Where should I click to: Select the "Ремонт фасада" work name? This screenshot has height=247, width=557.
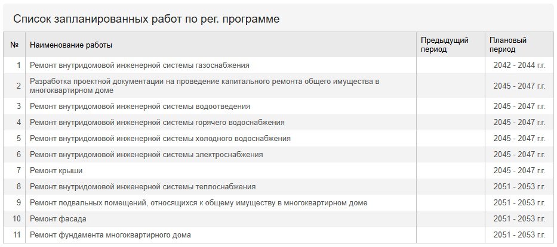(58, 218)
